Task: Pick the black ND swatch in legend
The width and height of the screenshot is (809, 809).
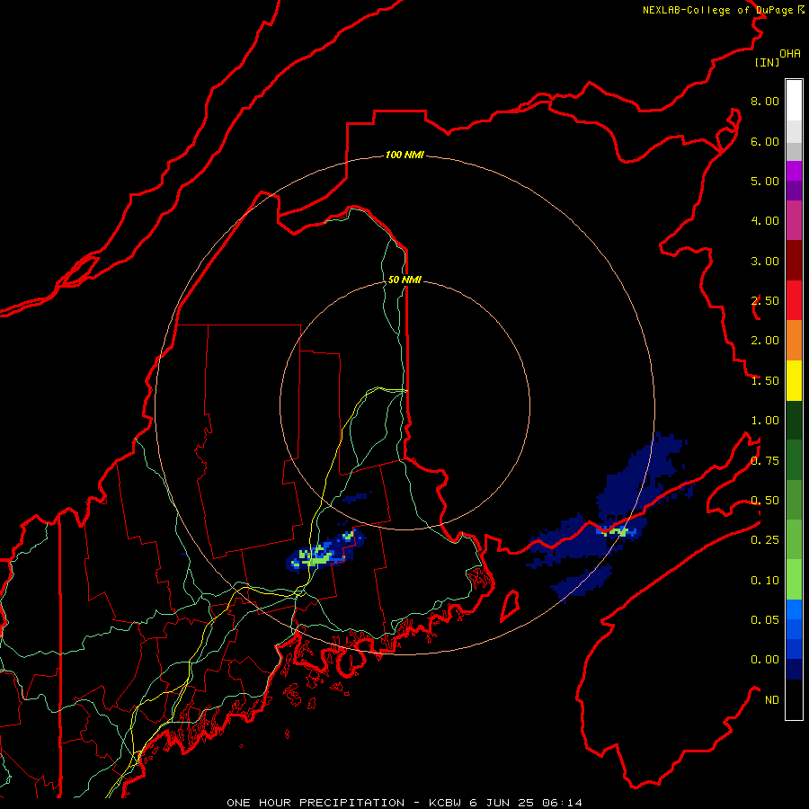Action: click(x=794, y=699)
